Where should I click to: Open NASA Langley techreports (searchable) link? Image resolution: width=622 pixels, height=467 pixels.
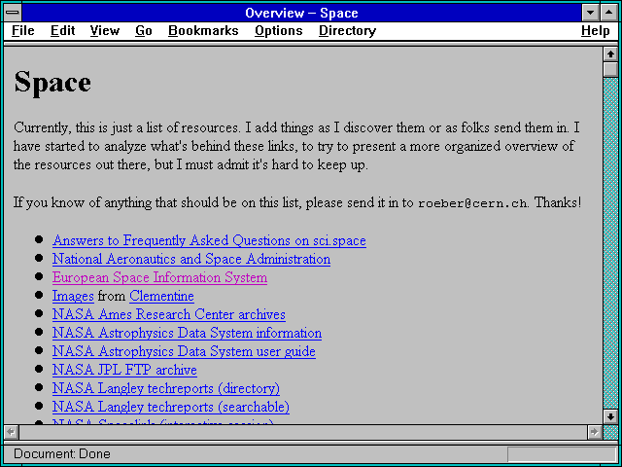171,407
